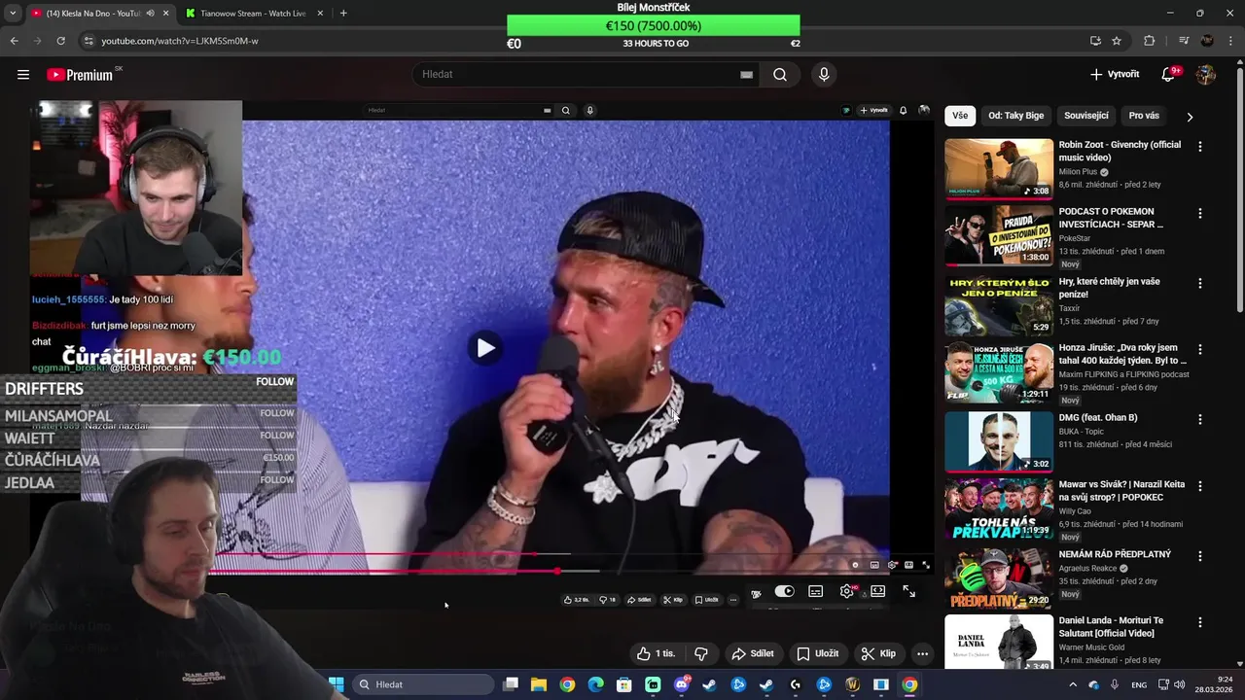Like the video showing 1 tis.

[657, 653]
